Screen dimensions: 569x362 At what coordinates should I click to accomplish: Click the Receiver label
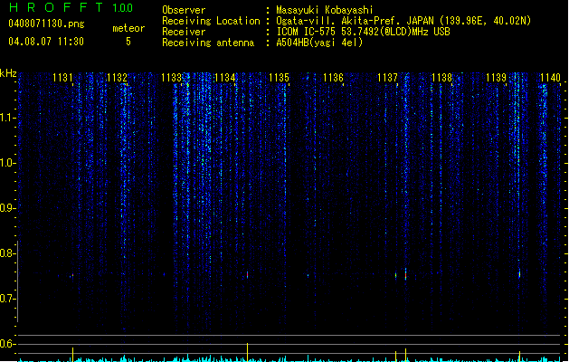pyautogui.click(x=184, y=32)
